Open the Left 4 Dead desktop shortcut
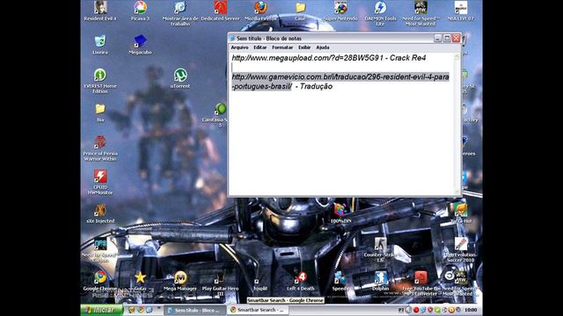This screenshot has height=316, width=563. tap(301, 281)
